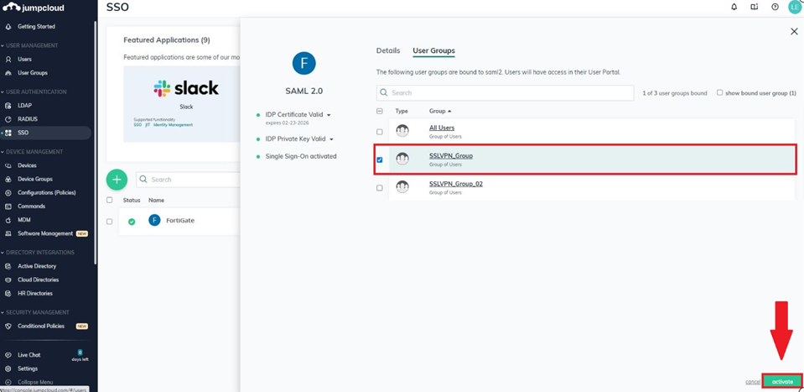Image resolution: width=804 pixels, height=392 pixels.
Task: Click the green activate button
Action: (x=782, y=381)
